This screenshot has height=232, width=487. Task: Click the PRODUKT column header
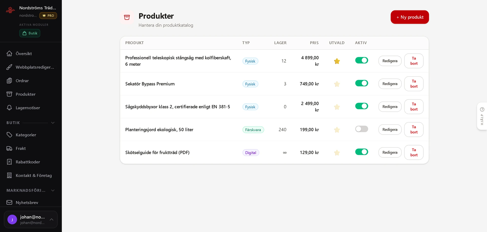click(x=134, y=43)
